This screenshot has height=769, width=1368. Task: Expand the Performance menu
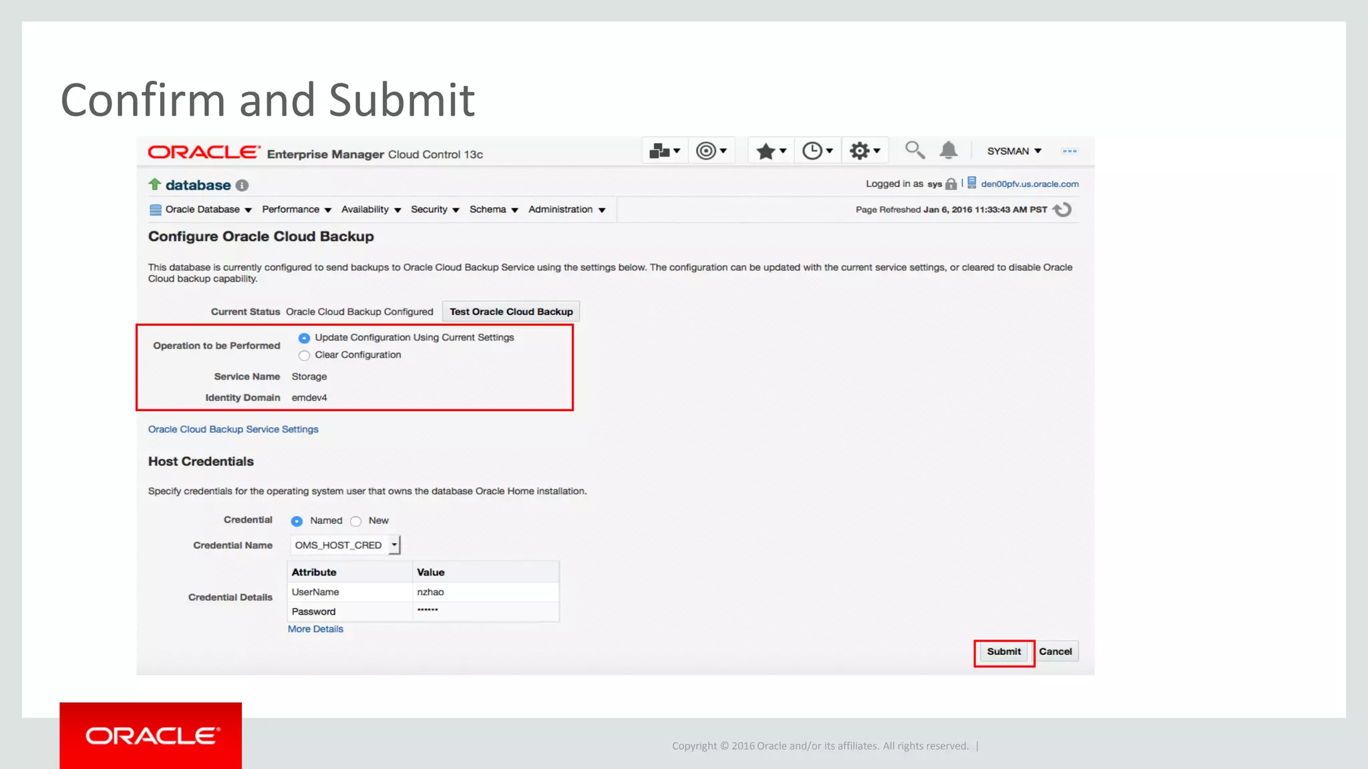click(297, 210)
